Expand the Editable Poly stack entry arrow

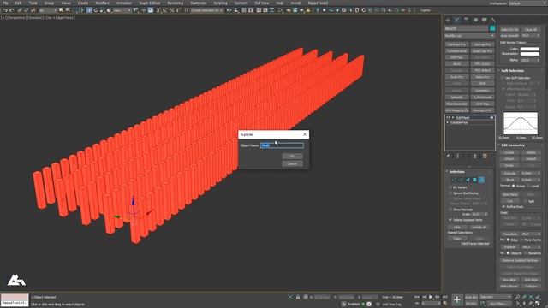(447, 123)
